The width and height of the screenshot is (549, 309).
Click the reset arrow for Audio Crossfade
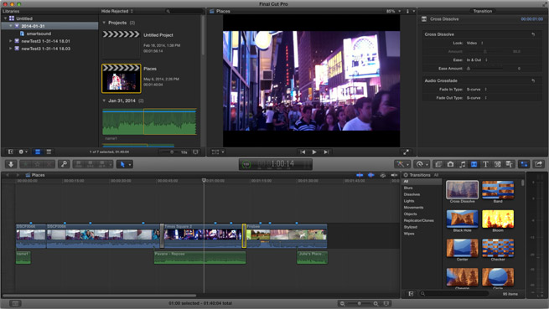[533, 80]
